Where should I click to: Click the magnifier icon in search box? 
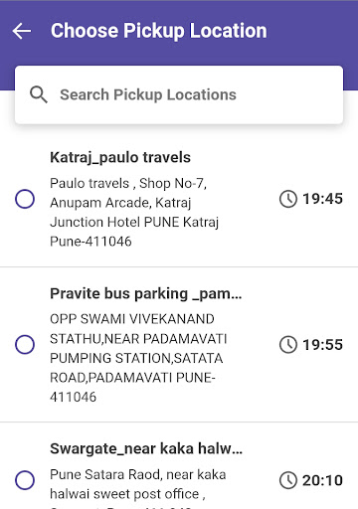click(39, 94)
